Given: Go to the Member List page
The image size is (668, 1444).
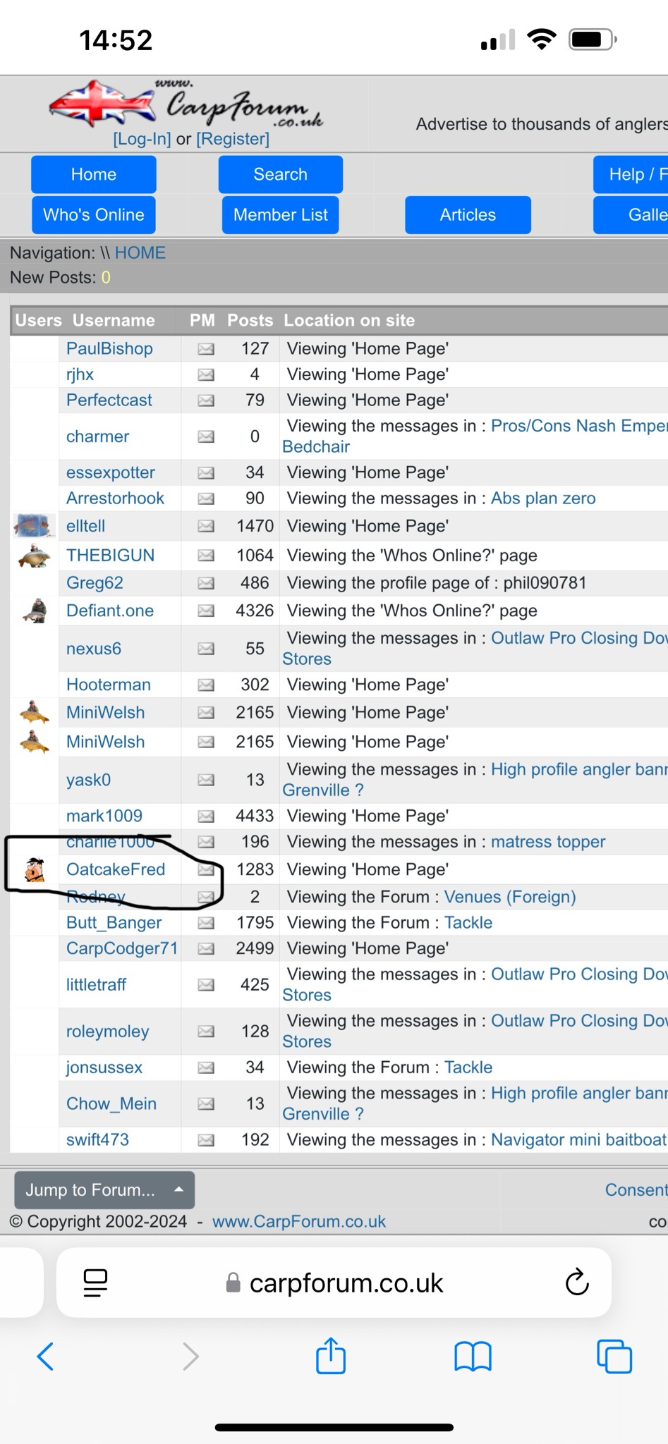Looking at the screenshot, I should (x=280, y=215).
